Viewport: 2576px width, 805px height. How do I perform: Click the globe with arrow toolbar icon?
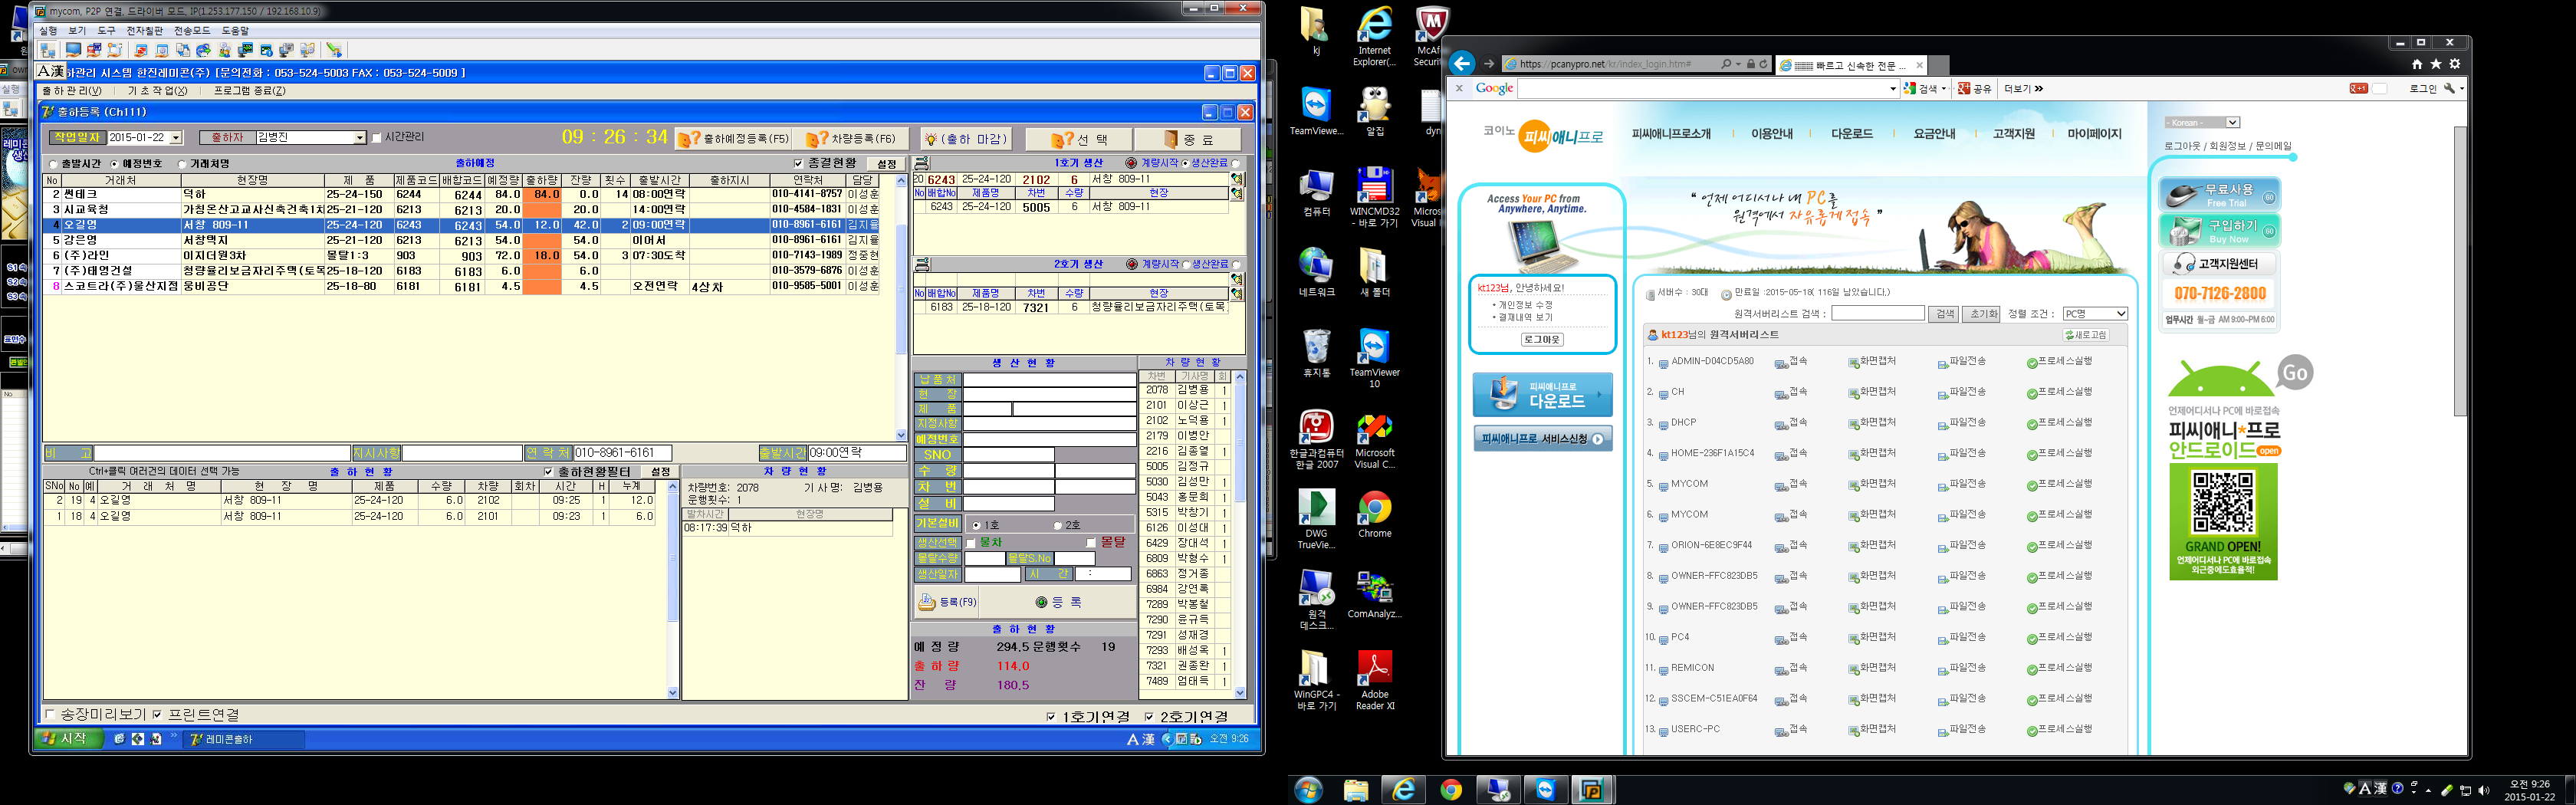(204, 50)
